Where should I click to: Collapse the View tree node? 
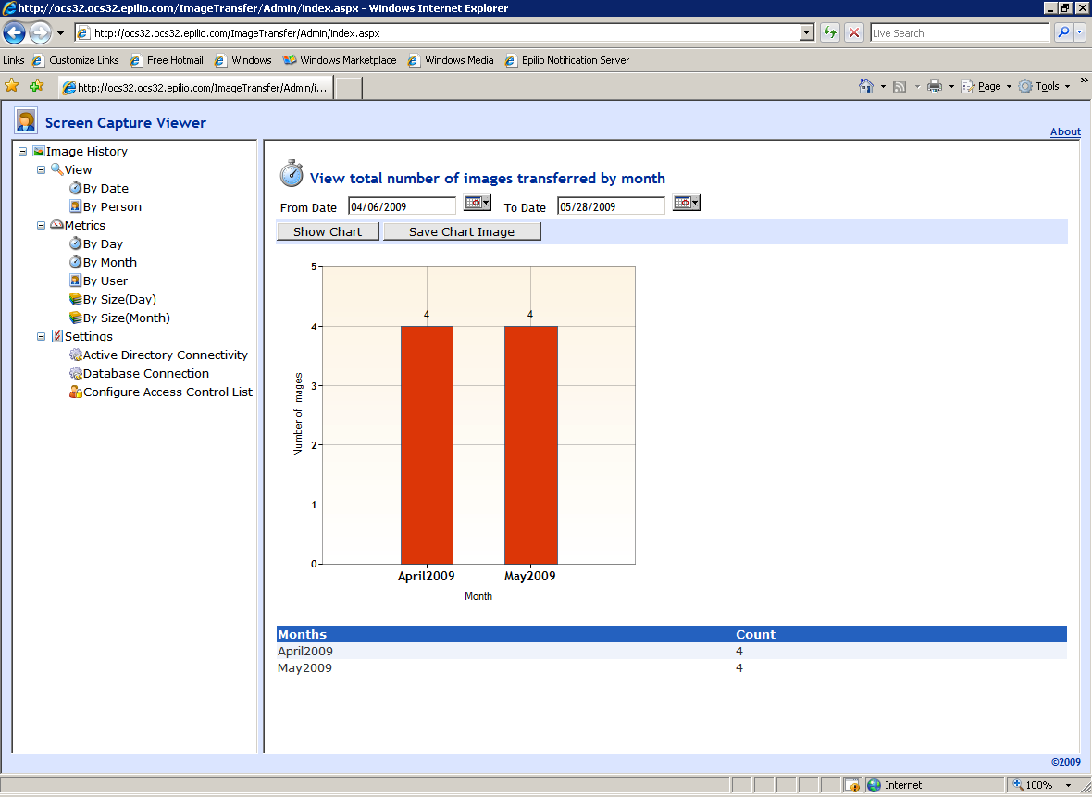(x=41, y=170)
